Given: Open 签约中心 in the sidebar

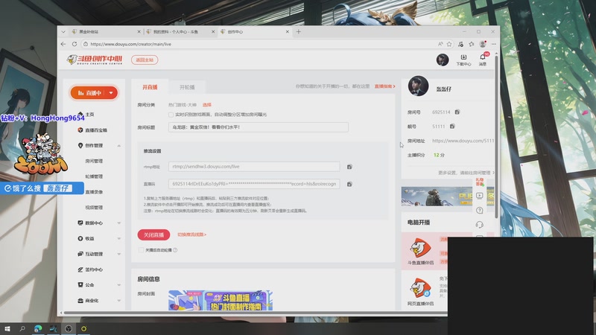Looking at the screenshot, I should pyautogui.click(x=94, y=269).
